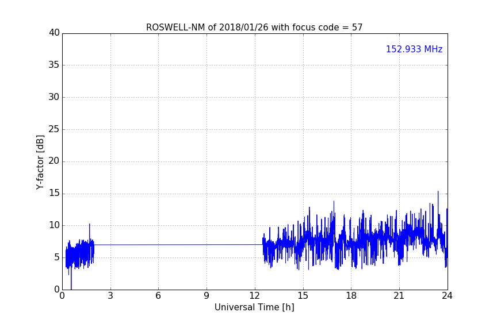Click the downward spike dropping to zero dB

pos(71,279)
